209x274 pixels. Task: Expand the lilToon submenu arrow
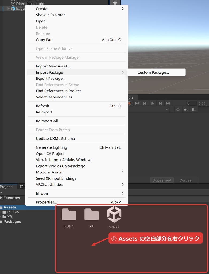click(x=123, y=193)
